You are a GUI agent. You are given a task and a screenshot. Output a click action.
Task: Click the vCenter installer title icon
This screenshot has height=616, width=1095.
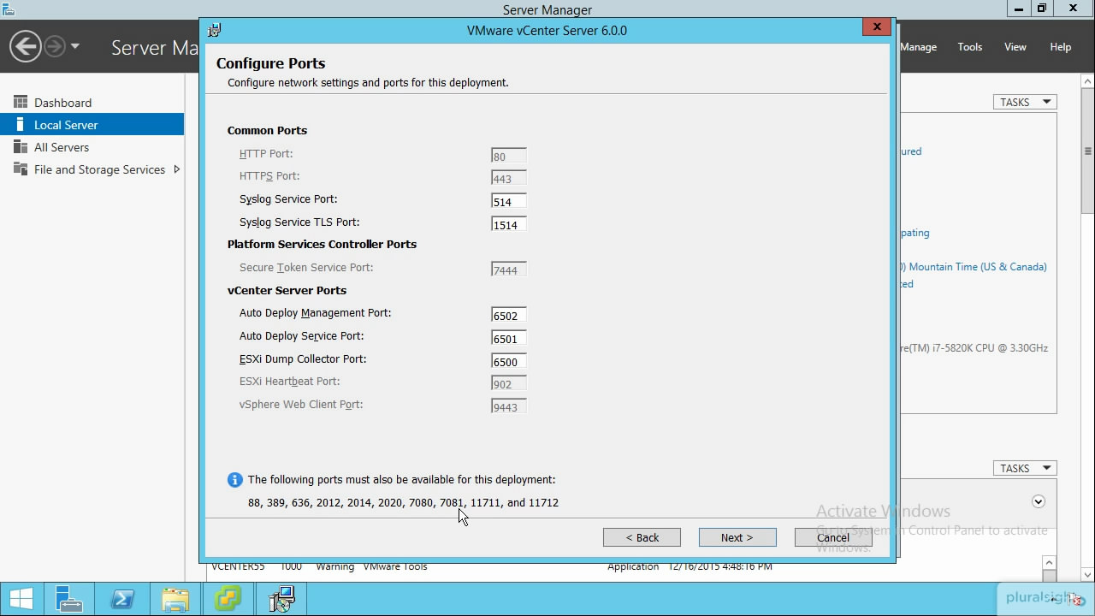pos(214,30)
